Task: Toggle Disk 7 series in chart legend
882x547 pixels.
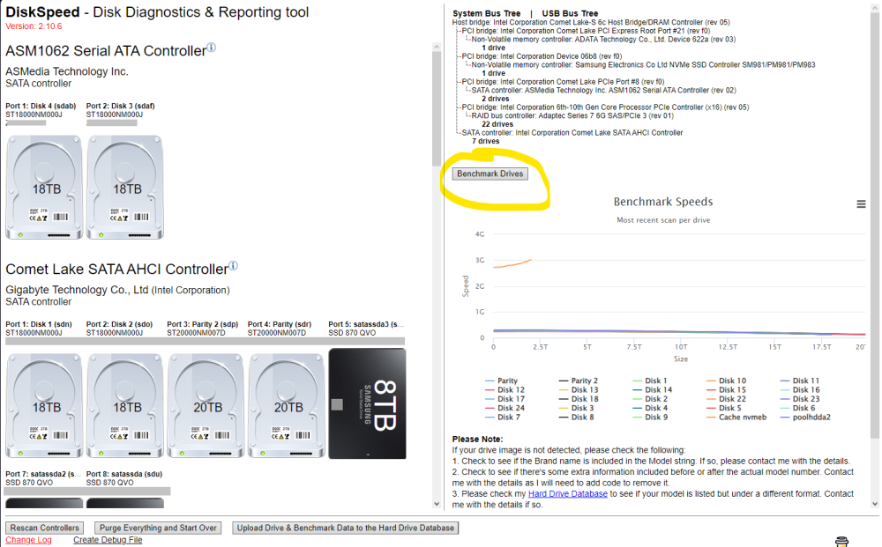Action: click(503, 418)
